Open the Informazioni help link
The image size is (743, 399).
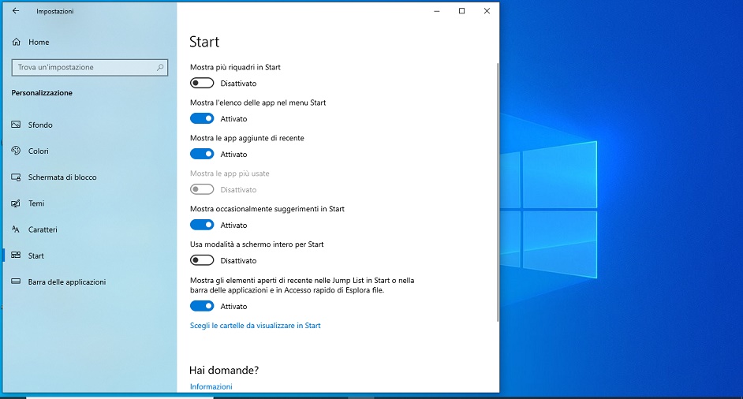tap(211, 386)
